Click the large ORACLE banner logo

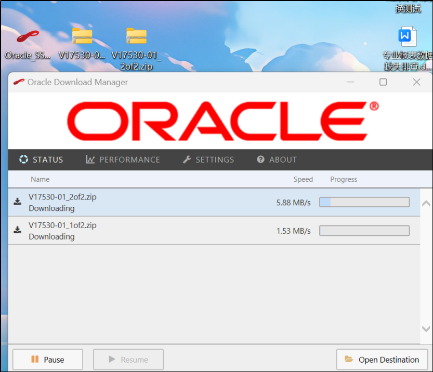222,121
